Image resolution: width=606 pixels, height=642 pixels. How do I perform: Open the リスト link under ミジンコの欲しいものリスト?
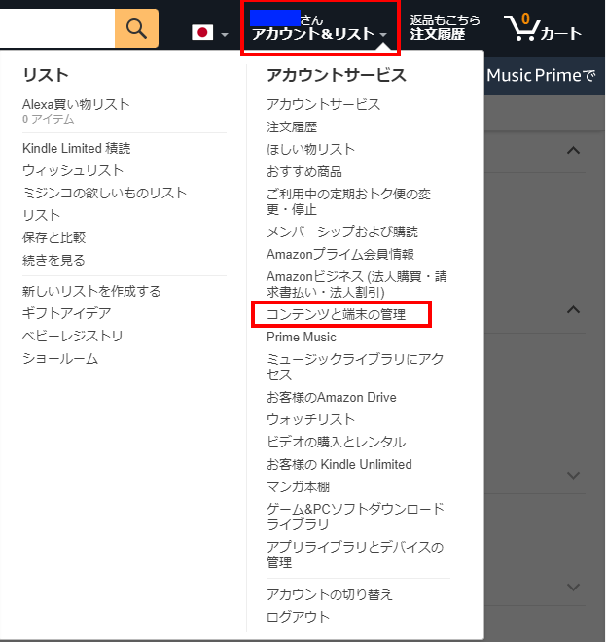click(x=42, y=215)
